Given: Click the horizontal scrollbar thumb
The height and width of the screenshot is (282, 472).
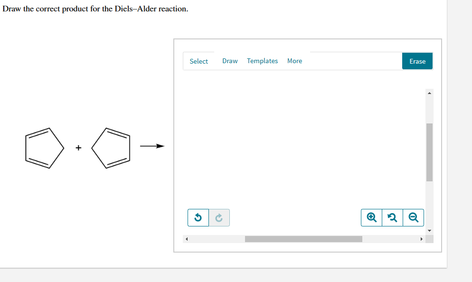Looking at the screenshot, I should click(303, 239).
